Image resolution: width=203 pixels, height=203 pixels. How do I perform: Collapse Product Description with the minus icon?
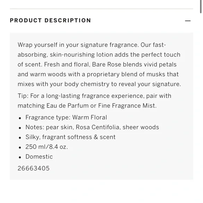coord(188,21)
